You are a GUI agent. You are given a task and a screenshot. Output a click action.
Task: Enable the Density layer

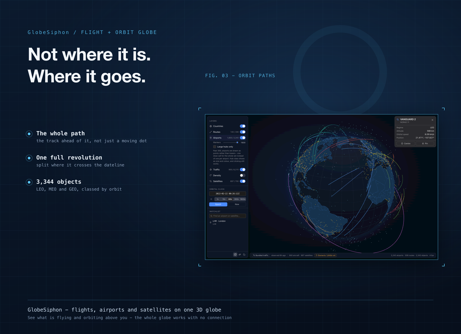(x=243, y=175)
